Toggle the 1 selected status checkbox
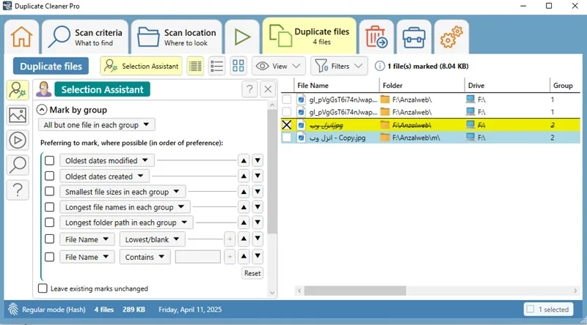Image resolution: width=587 pixels, height=325 pixels. pyautogui.click(x=530, y=309)
